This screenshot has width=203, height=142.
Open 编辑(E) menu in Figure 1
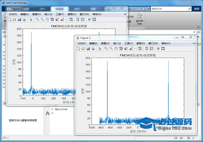[x=25, y=14]
